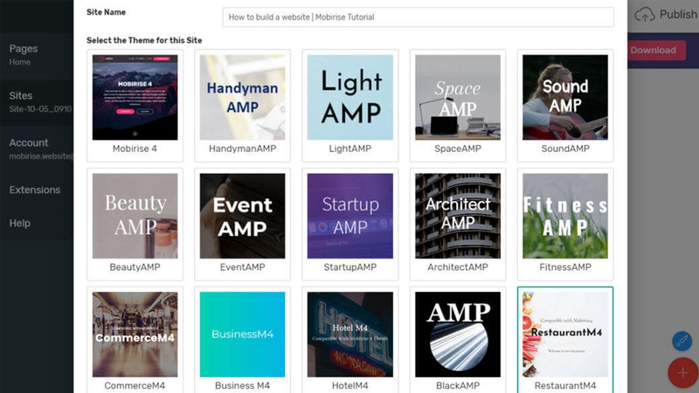Image resolution: width=699 pixels, height=393 pixels.
Task: Select the Mobirise 4 theme thumbnail
Action: tap(135, 97)
